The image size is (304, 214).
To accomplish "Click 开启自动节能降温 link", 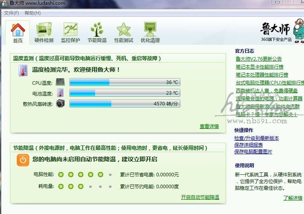I will (200, 197).
